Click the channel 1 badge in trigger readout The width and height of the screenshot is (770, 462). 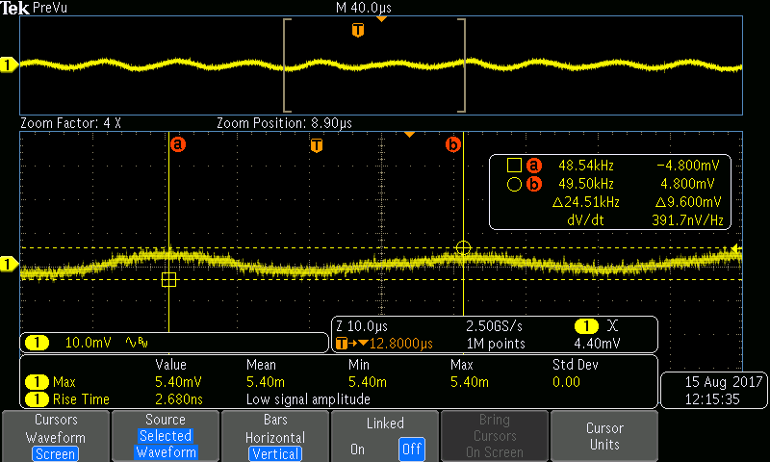point(586,326)
